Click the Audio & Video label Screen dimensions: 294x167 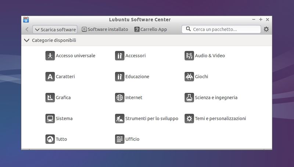point(210,55)
